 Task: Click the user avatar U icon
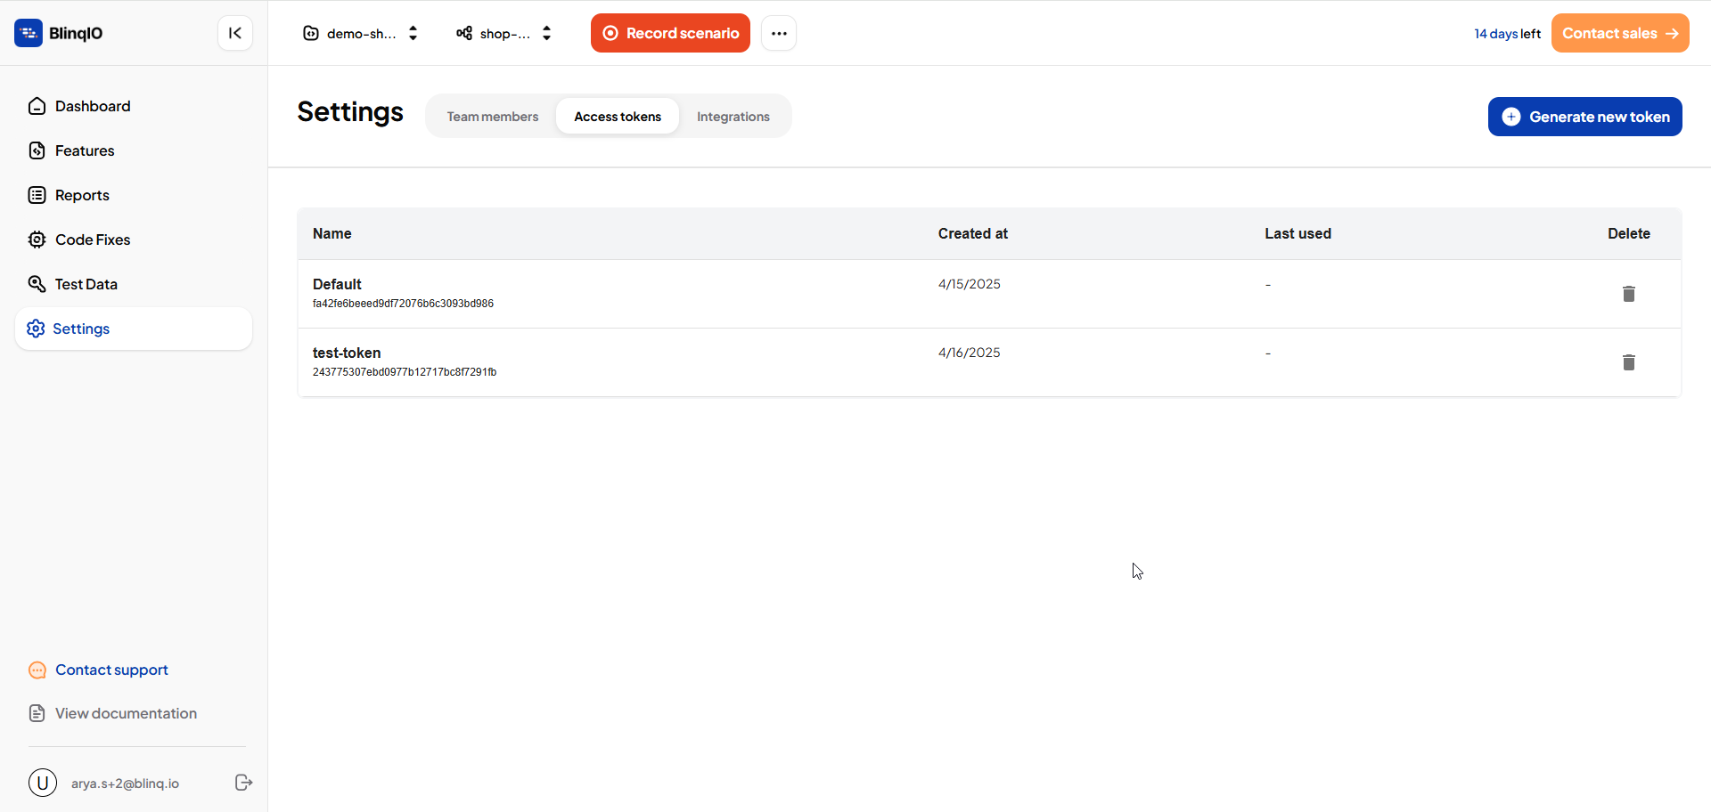point(43,783)
